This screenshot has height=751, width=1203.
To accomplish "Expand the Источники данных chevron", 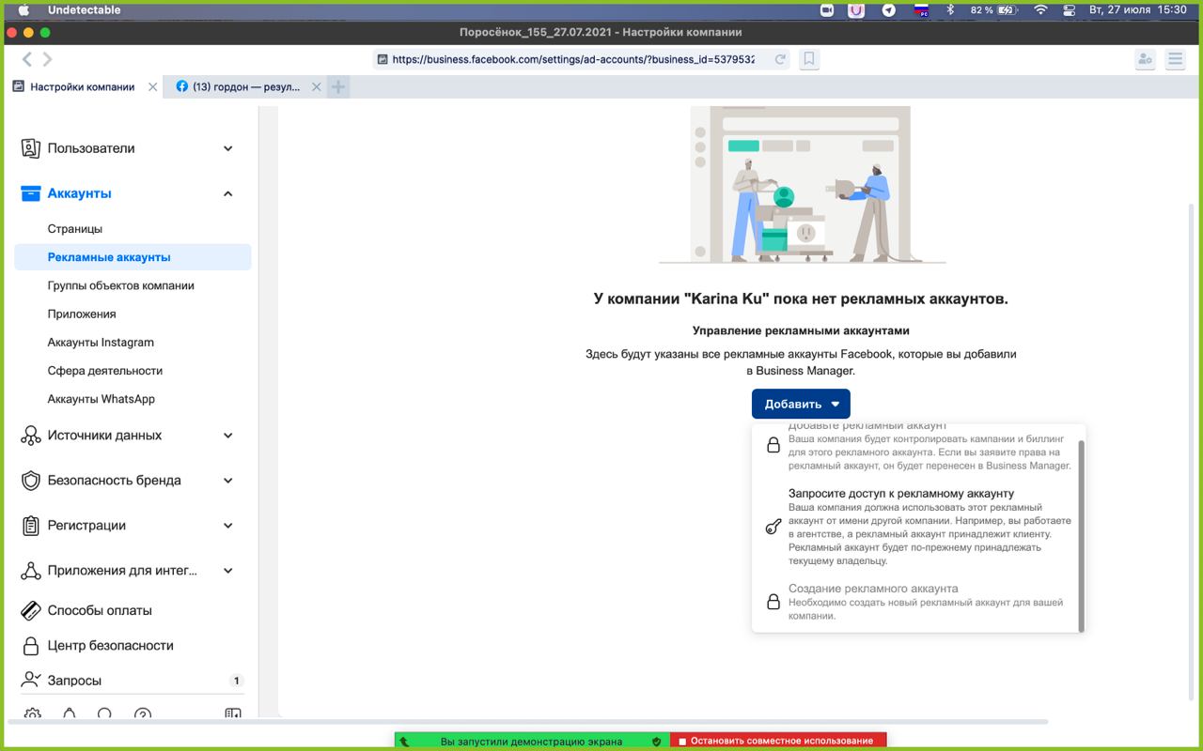I will point(227,436).
